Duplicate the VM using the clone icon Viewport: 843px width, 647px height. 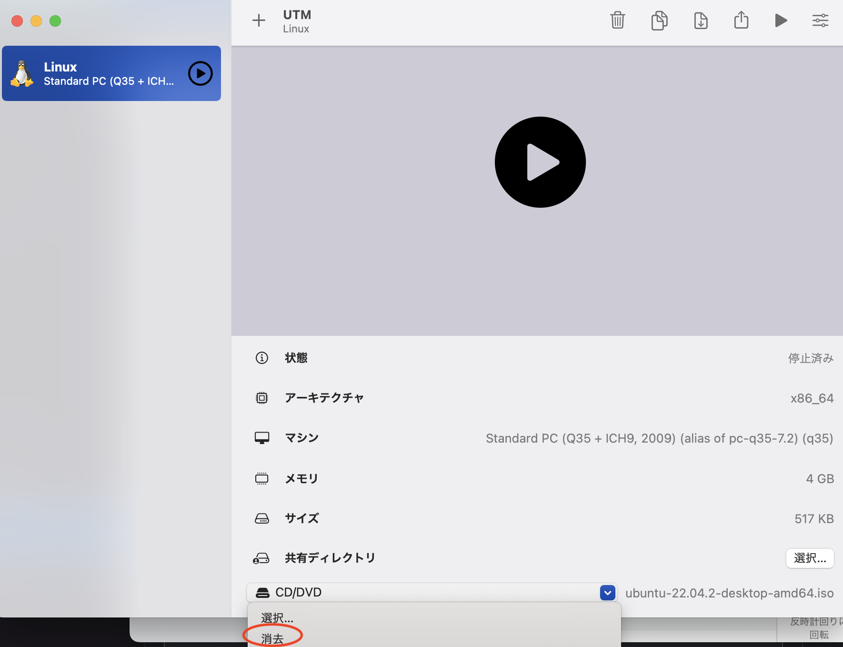pyautogui.click(x=659, y=20)
